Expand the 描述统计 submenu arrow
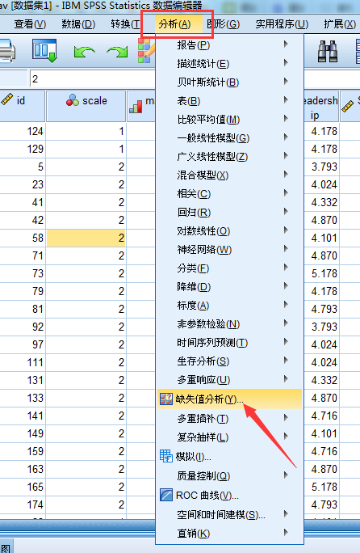 [286, 63]
